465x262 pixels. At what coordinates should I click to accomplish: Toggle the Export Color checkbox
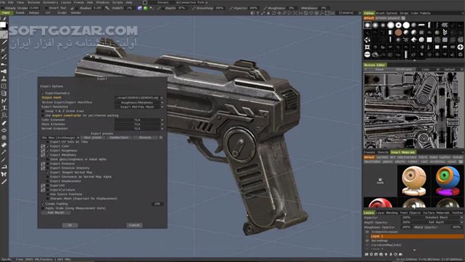[48, 146]
